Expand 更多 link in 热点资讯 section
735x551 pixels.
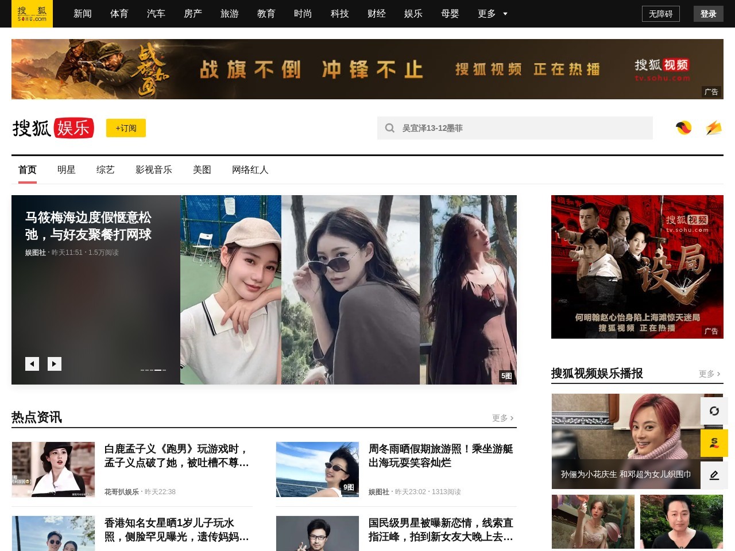(x=503, y=418)
